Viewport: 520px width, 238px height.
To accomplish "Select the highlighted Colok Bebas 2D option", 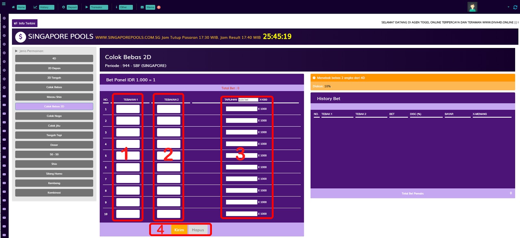I will (54, 106).
